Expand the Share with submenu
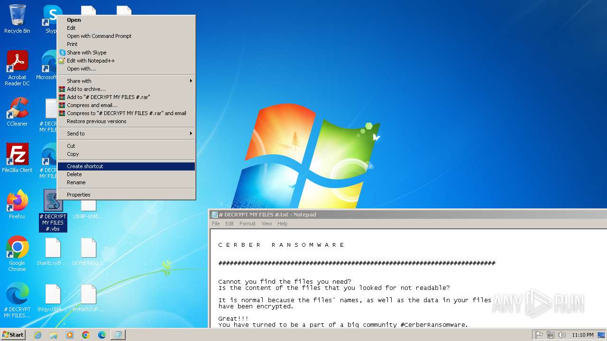This screenshot has width=607, height=341. [x=126, y=81]
